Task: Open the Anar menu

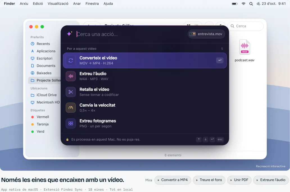Action: coord(77,4)
